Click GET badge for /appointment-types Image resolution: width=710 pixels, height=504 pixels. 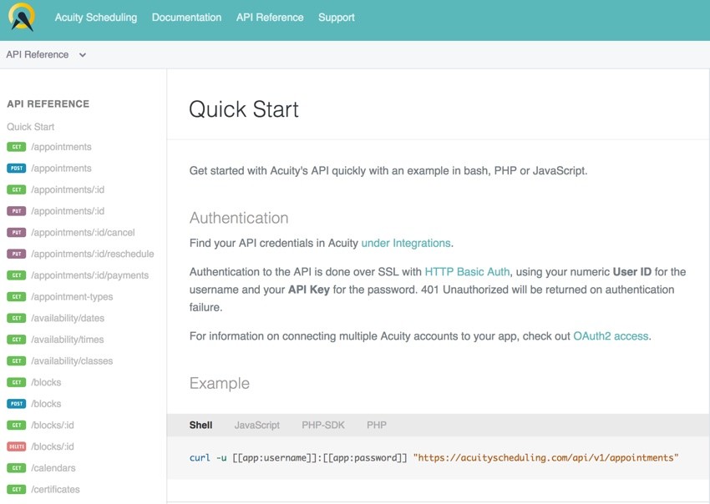[x=17, y=296]
